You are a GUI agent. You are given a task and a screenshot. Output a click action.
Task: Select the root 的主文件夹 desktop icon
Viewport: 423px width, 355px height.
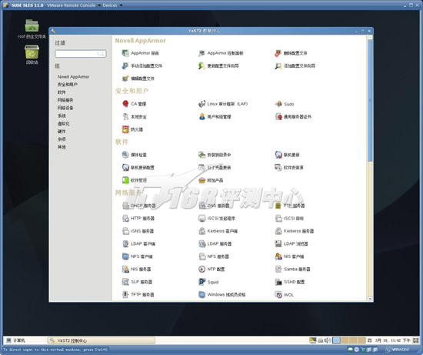coord(32,29)
